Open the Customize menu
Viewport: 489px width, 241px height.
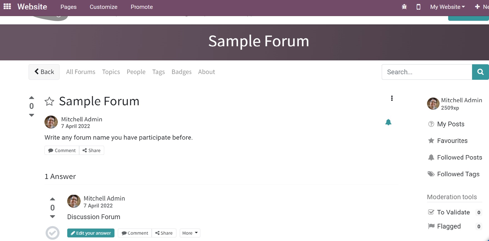point(103,7)
